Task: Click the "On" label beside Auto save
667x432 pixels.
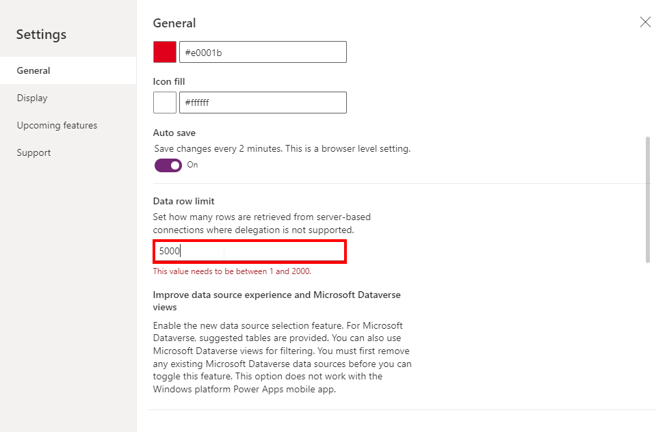Action: 192,165
